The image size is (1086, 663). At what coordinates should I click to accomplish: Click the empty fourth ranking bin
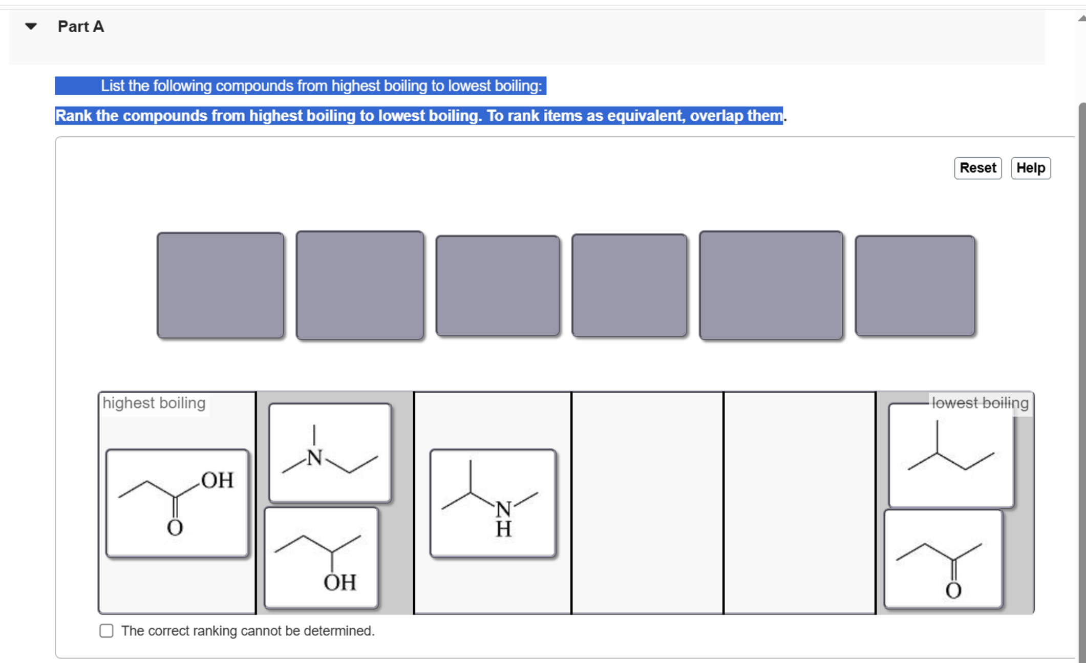pyautogui.click(x=647, y=503)
